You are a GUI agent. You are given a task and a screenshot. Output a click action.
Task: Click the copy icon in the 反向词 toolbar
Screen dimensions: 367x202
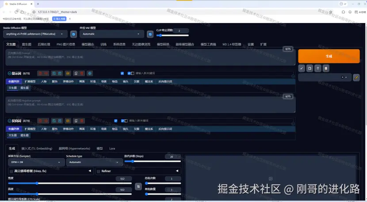pos(76,121)
